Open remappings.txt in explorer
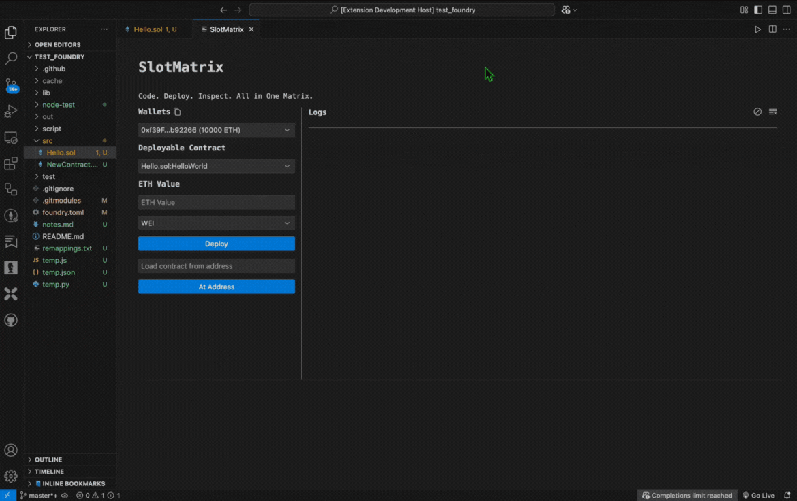 (x=70, y=248)
